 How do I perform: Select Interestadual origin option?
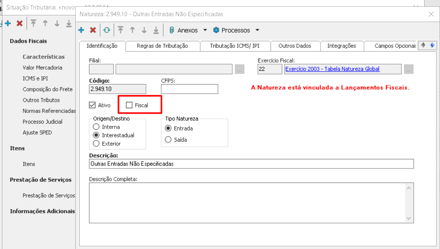point(96,135)
